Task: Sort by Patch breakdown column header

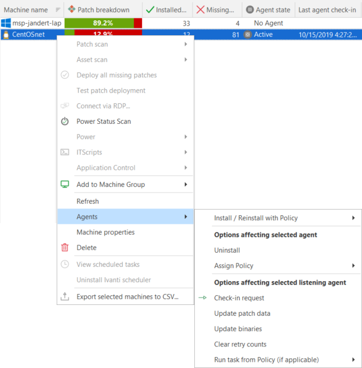Action: coord(103,10)
